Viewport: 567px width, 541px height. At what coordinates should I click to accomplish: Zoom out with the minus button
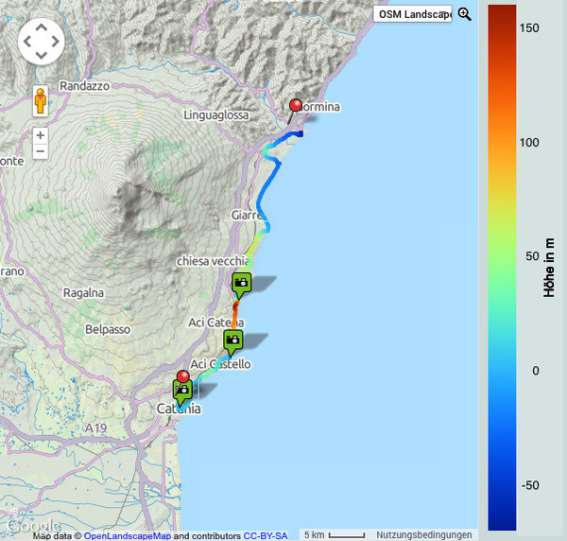pyautogui.click(x=41, y=151)
